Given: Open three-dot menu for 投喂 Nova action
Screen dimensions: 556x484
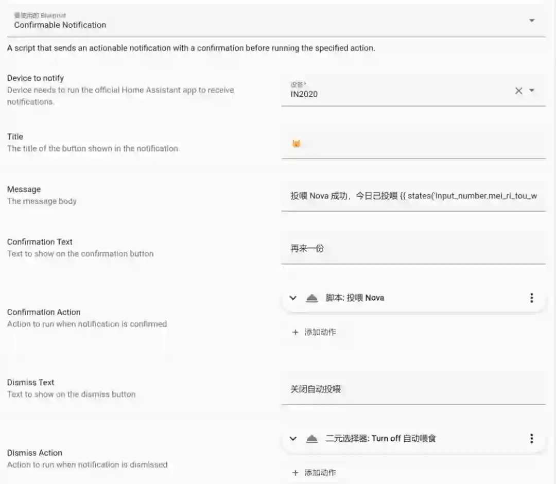Looking at the screenshot, I should click(x=531, y=298).
